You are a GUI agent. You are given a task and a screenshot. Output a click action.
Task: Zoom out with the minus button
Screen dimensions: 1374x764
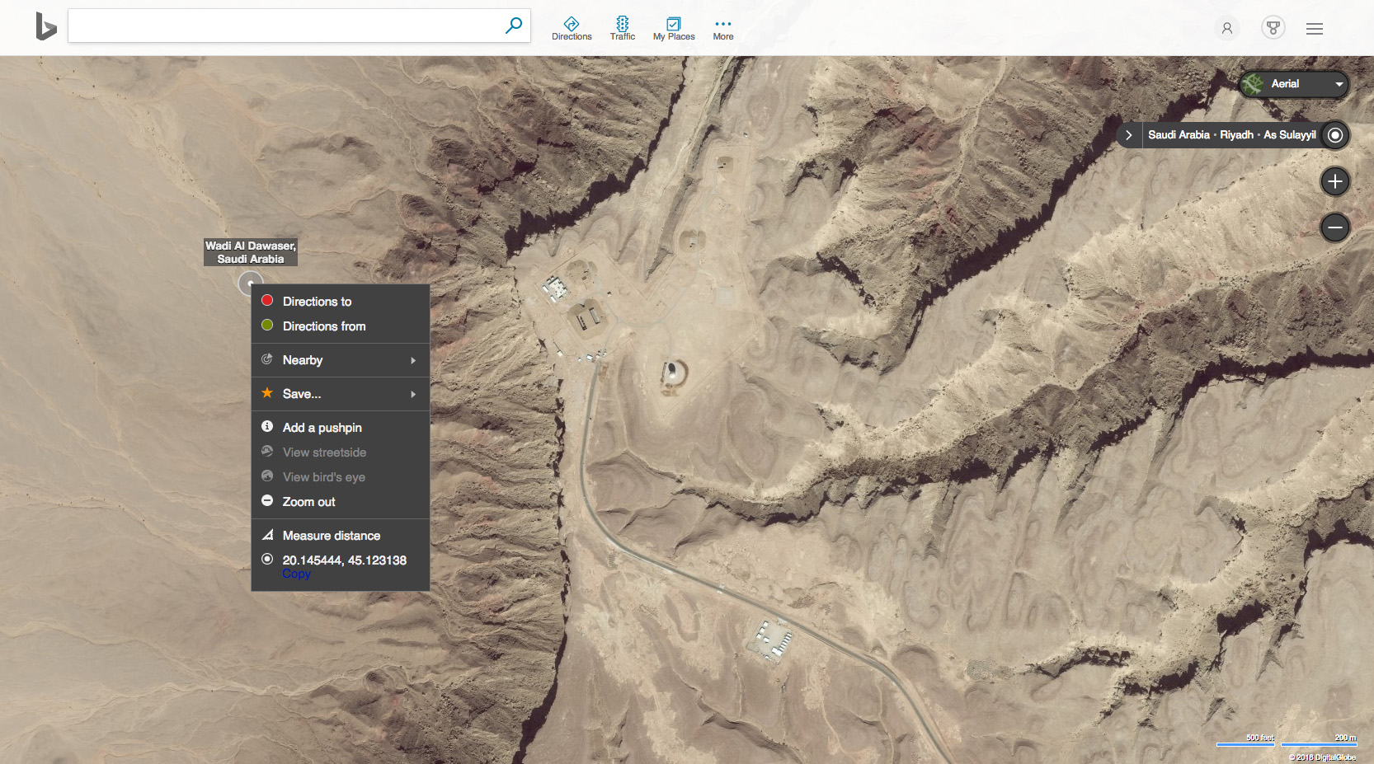pyautogui.click(x=1334, y=227)
